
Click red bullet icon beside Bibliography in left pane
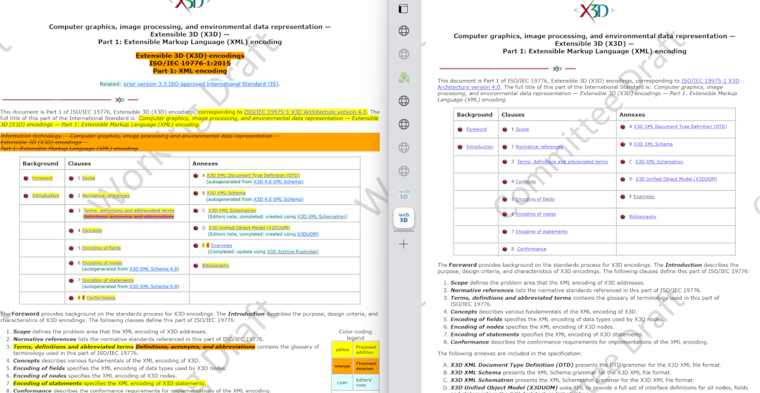tap(196, 266)
